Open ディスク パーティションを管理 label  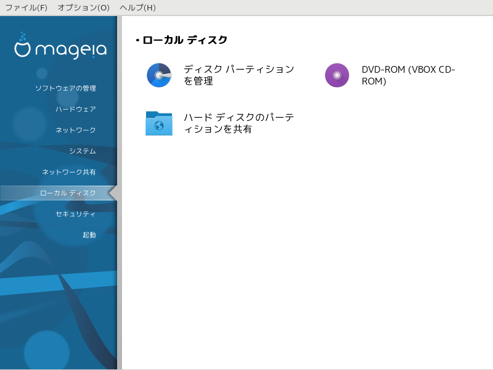(x=239, y=75)
